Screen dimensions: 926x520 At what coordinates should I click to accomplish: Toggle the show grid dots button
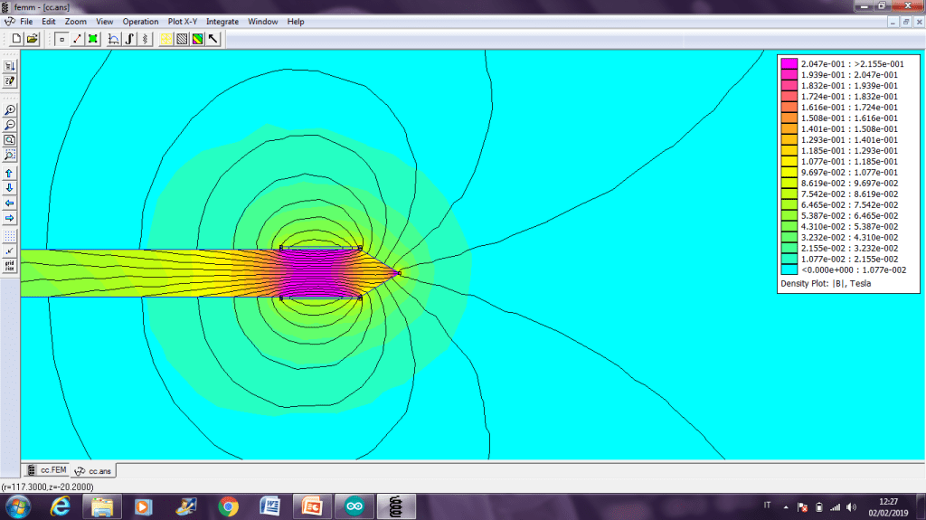(10, 234)
